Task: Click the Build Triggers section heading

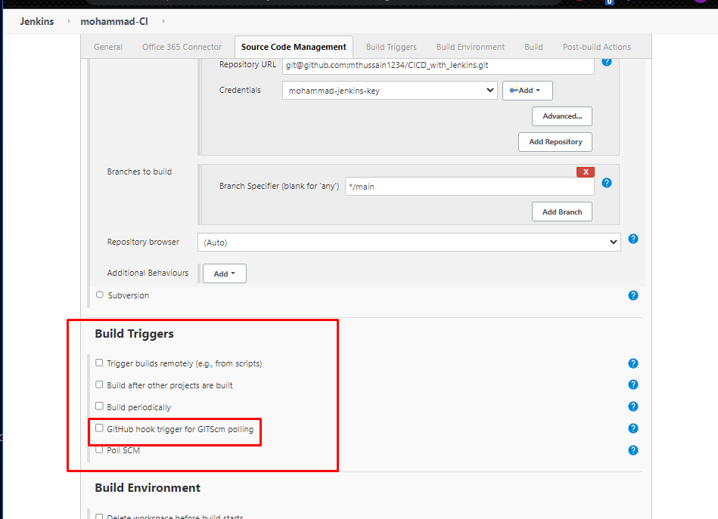Action: pos(134,334)
